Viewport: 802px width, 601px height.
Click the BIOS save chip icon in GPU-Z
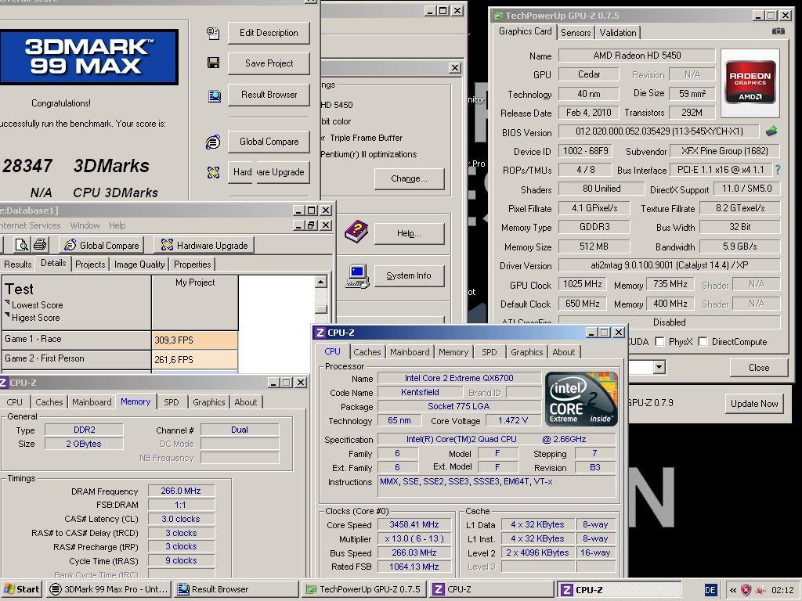771,131
